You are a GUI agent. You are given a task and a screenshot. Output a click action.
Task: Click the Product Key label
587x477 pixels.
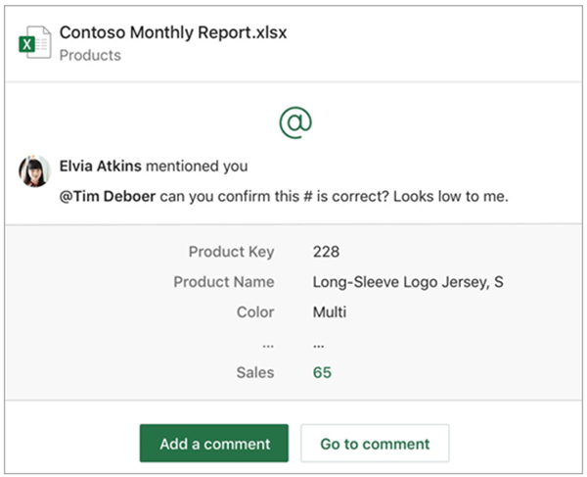click(x=231, y=252)
